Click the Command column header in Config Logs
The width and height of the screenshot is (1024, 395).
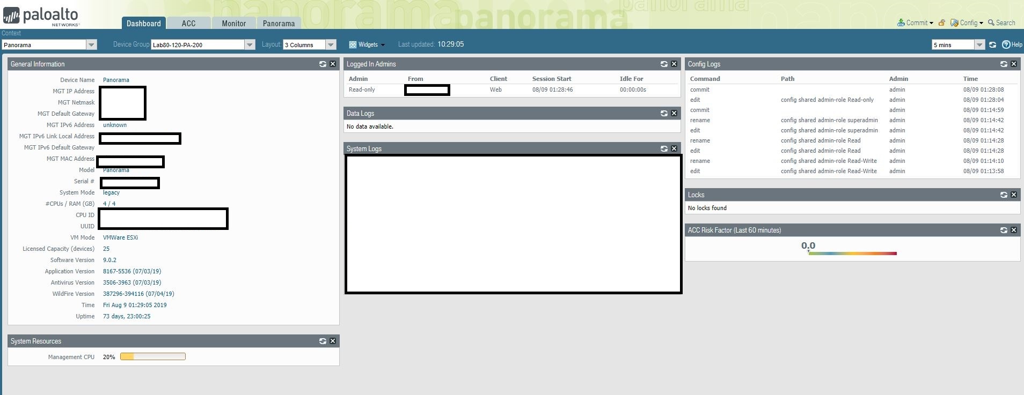(x=705, y=79)
